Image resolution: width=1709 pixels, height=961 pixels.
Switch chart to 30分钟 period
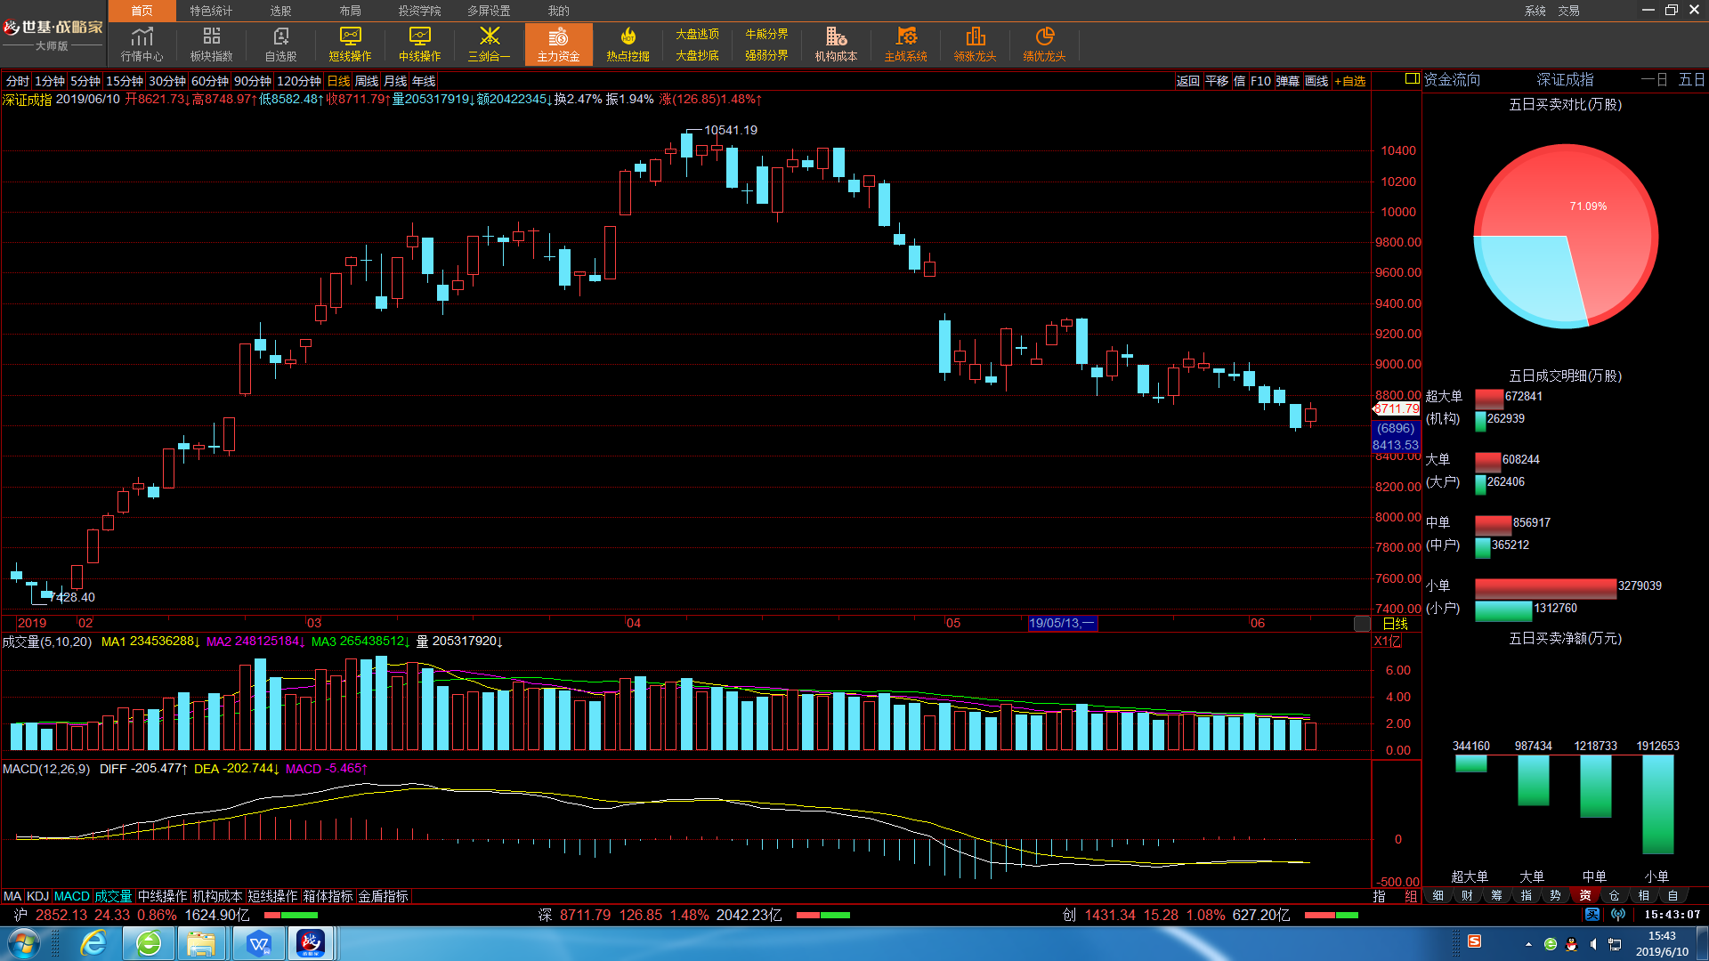pos(167,81)
